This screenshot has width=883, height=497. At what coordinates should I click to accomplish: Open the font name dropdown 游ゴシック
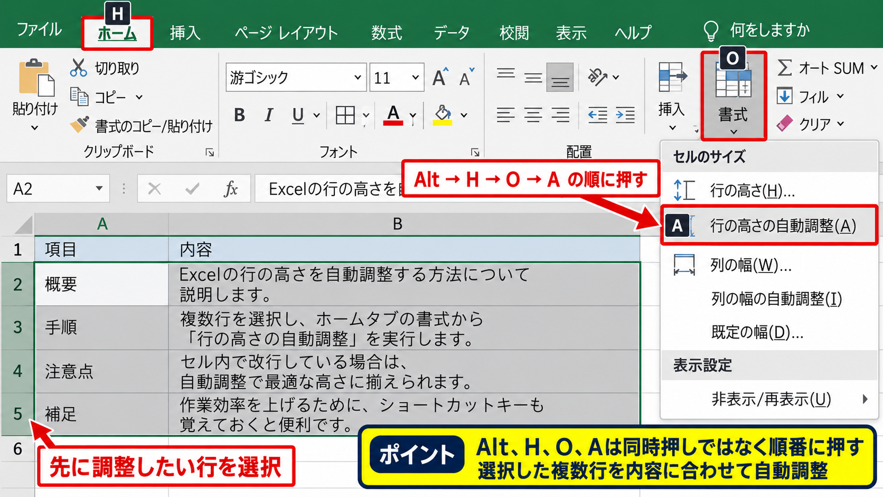358,78
